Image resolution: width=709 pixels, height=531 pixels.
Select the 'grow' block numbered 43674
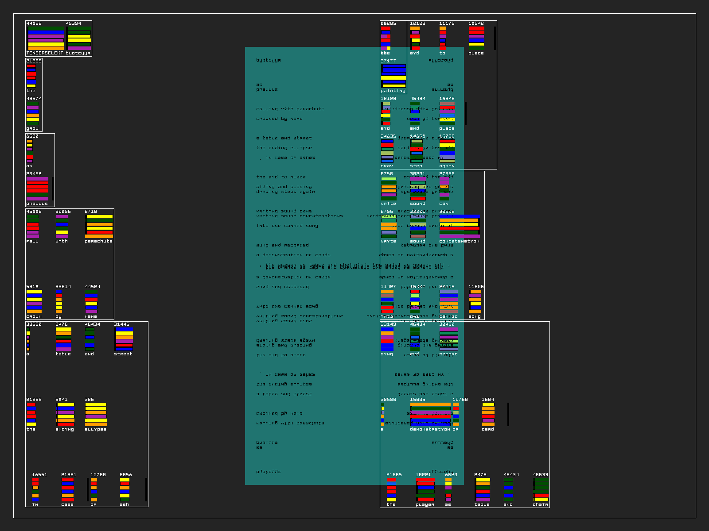(x=33, y=114)
